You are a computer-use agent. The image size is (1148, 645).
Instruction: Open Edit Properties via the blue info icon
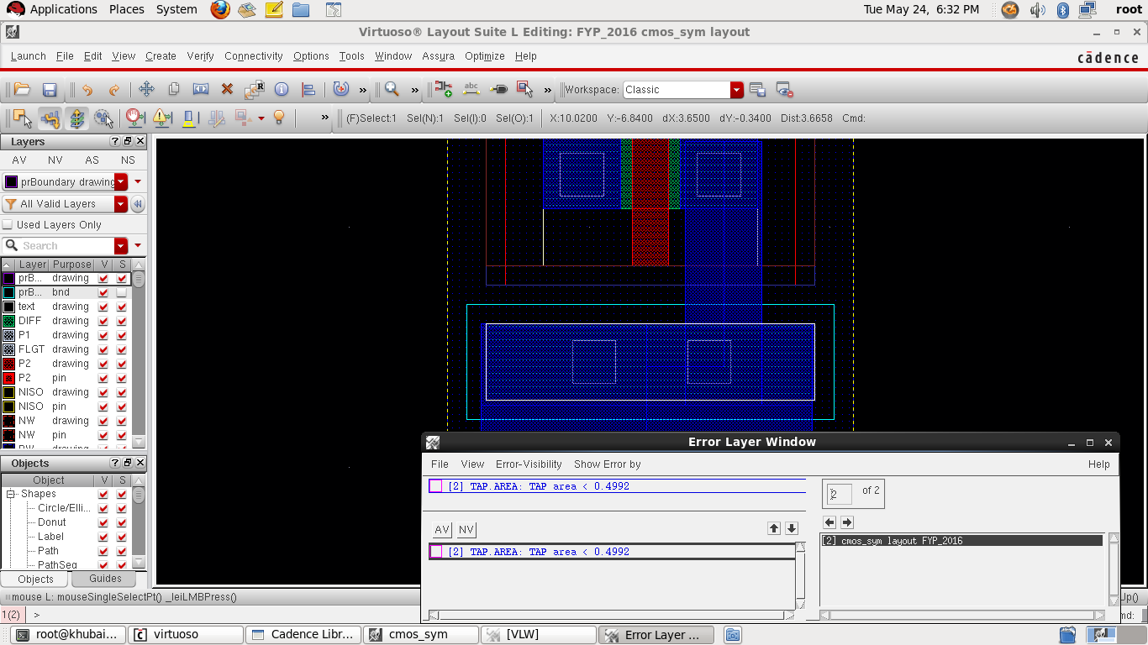tap(282, 90)
